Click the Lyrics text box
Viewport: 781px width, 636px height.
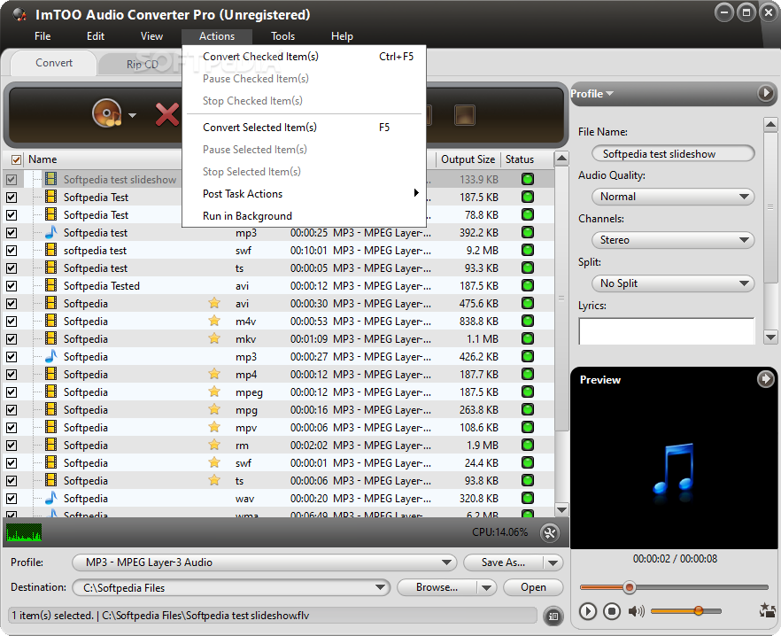[667, 331]
